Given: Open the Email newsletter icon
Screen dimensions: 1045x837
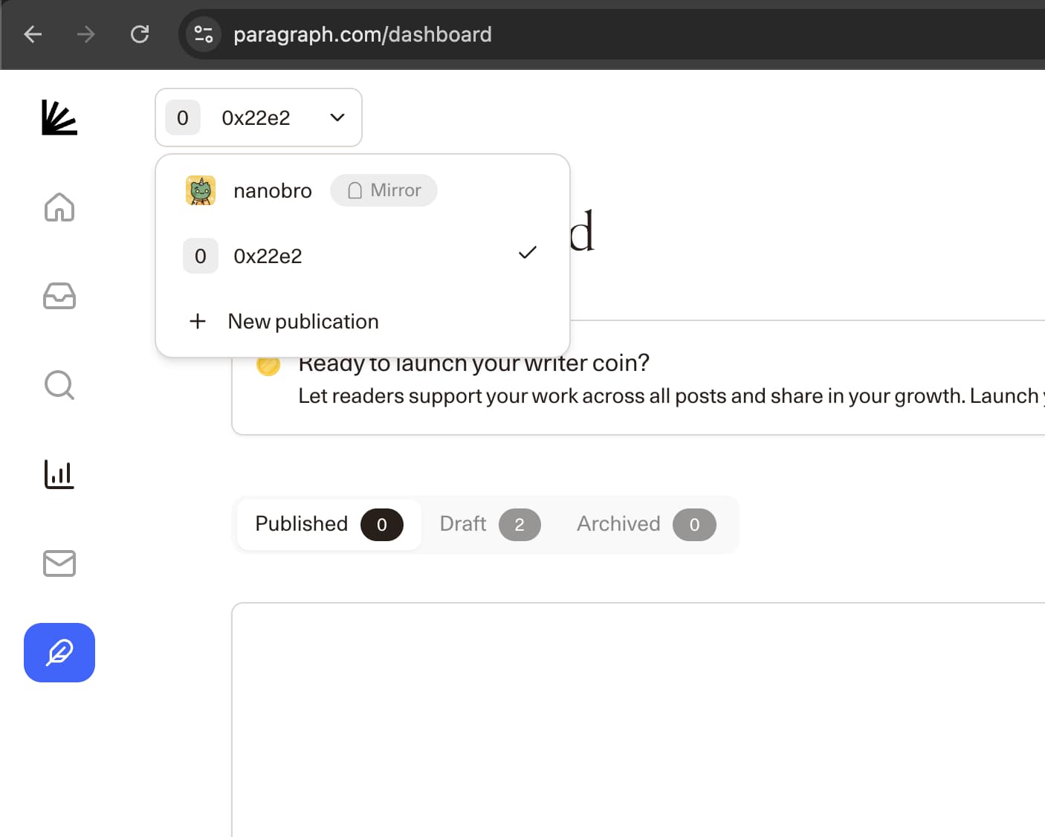Looking at the screenshot, I should click(x=59, y=563).
